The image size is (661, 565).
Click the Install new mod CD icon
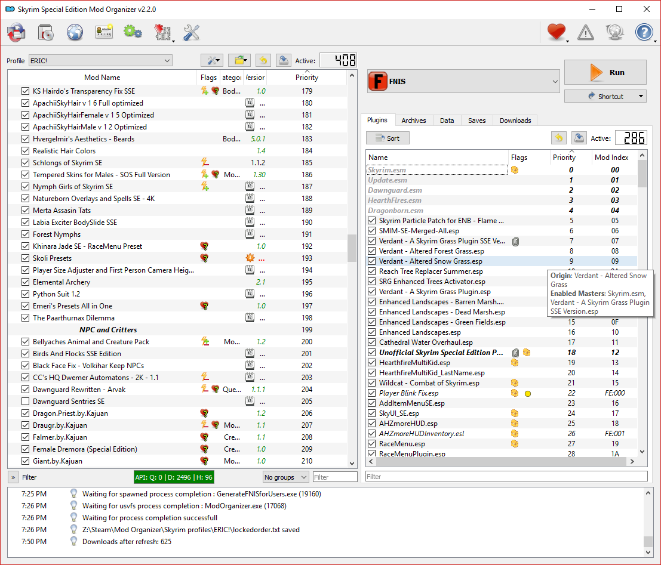(45, 32)
